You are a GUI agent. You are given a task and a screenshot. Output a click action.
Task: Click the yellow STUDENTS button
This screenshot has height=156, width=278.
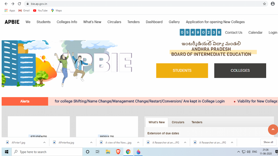(182, 71)
